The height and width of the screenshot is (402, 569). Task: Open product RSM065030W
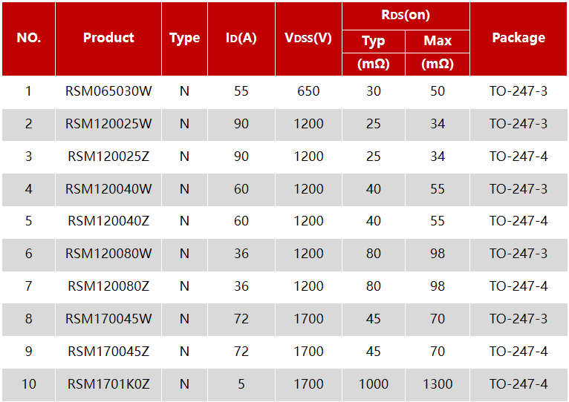click(108, 91)
